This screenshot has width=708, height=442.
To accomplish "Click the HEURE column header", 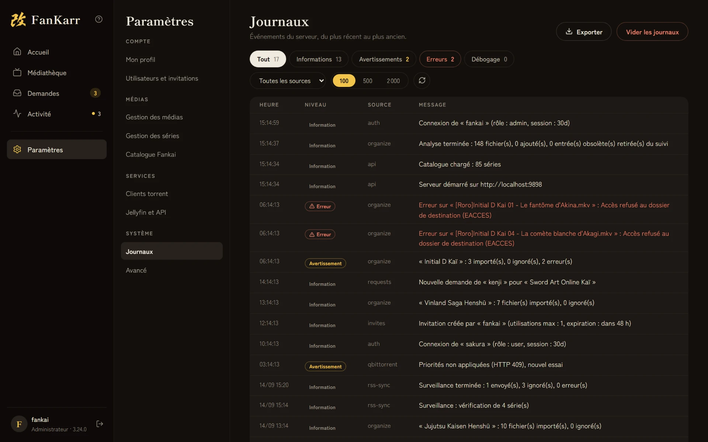I will pos(269,105).
